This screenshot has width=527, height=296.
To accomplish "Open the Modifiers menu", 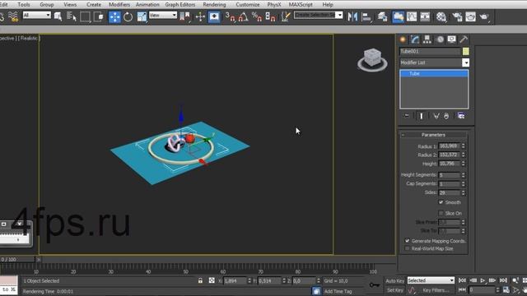I will [x=119, y=4].
